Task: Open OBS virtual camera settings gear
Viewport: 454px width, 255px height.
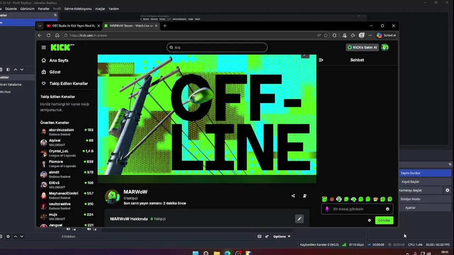Action: pyautogui.click(x=447, y=190)
